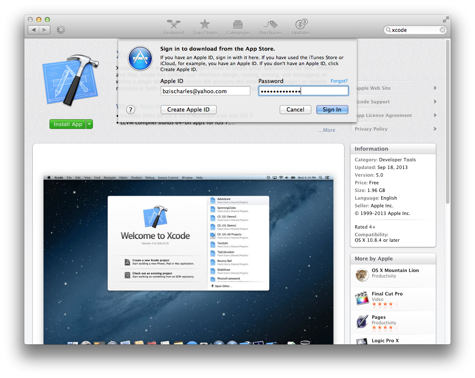Click the green Install App button
Viewport: 475px width, 378px height.
pos(68,124)
